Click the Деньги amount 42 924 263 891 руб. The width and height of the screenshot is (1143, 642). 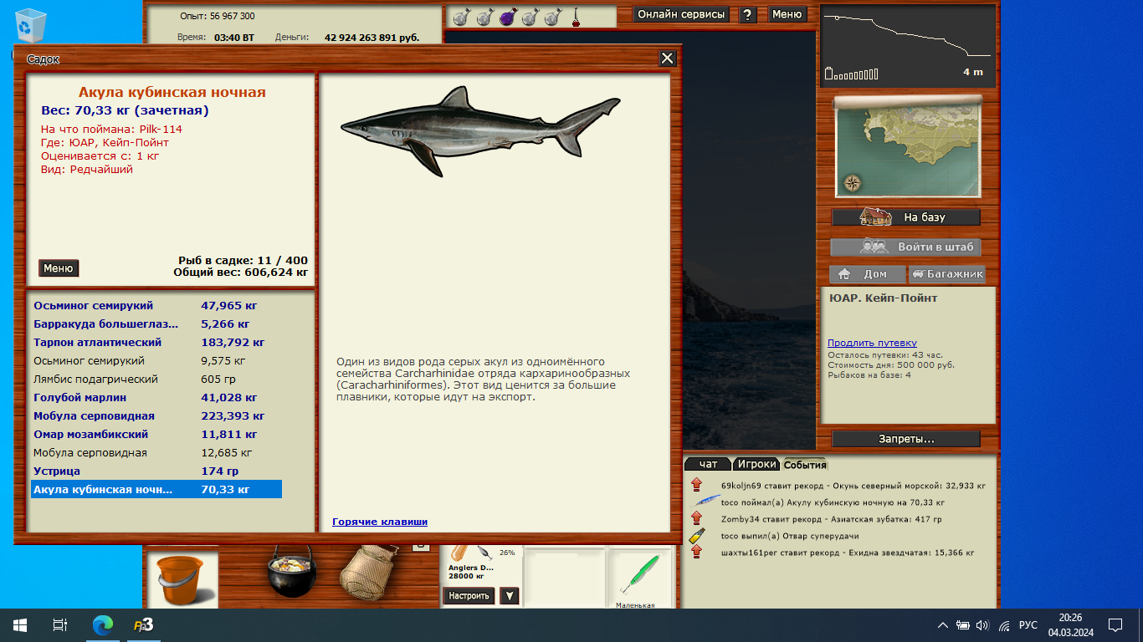point(372,38)
